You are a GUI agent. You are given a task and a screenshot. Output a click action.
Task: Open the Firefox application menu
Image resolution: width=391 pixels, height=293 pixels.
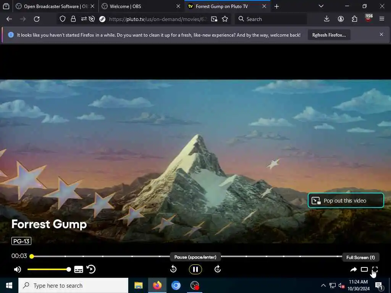382,19
